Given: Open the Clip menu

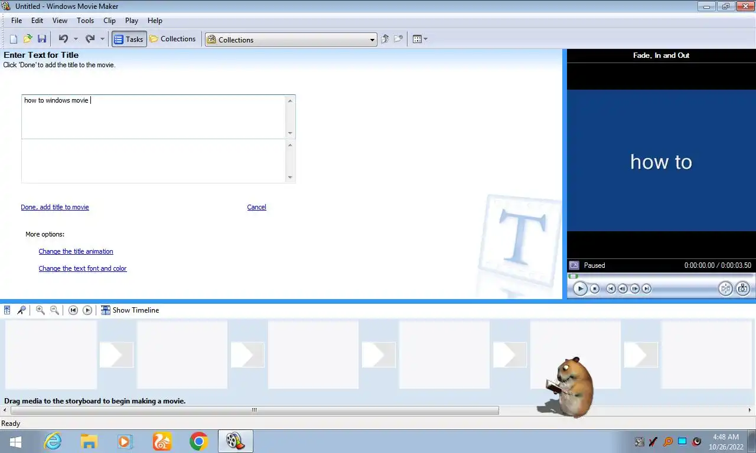Looking at the screenshot, I should [x=109, y=20].
